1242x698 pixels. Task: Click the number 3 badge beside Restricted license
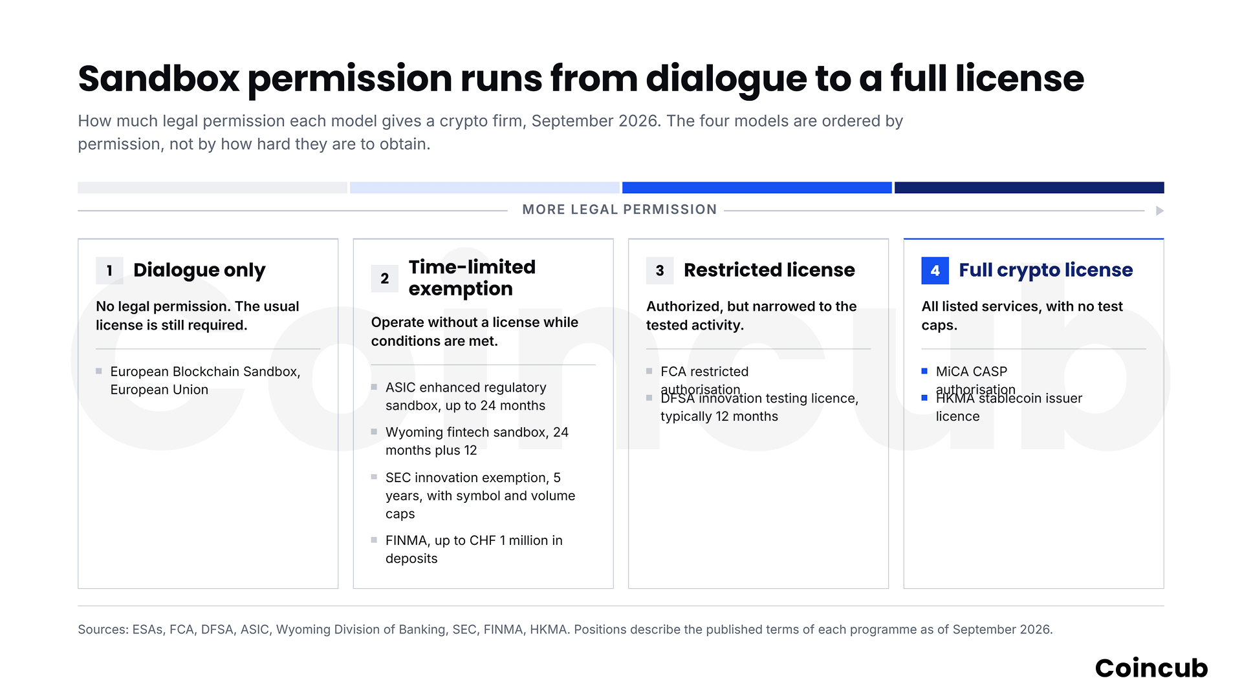tap(660, 271)
